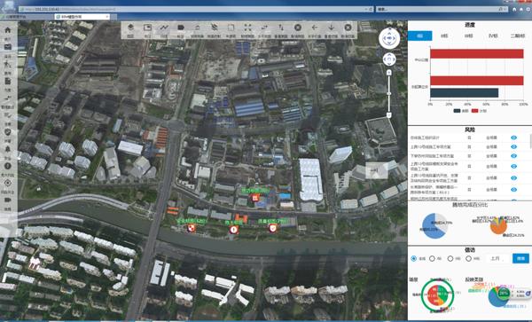Adjust the map zoom slider handle
This screenshot has height=322, width=532.
389,93
